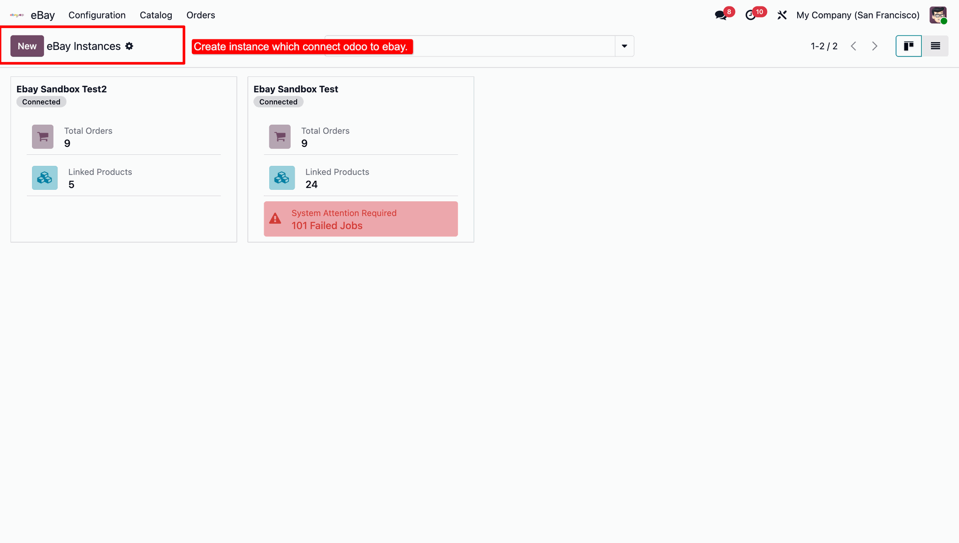Open the Configuration menu
959x543 pixels.
pyautogui.click(x=97, y=15)
